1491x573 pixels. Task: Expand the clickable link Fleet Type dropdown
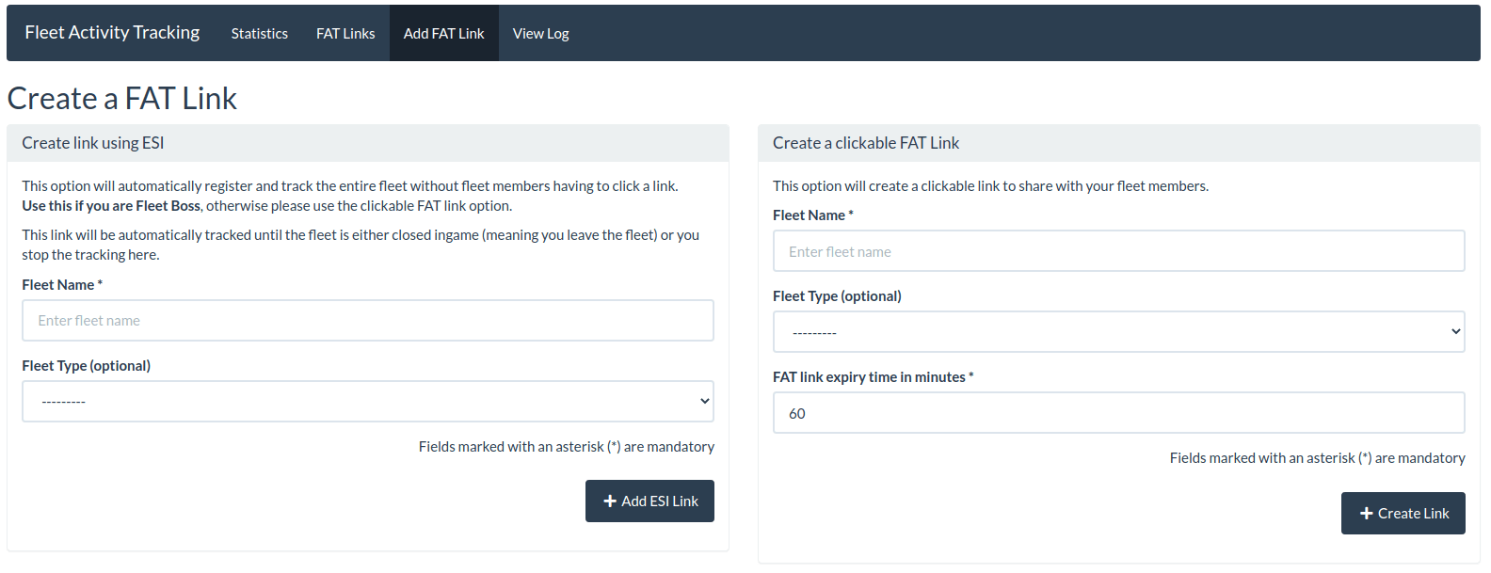(1119, 332)
